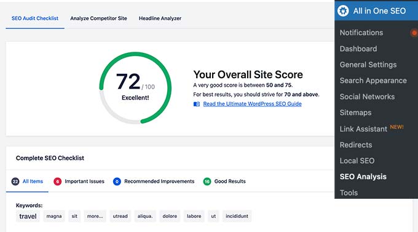Click the All in One SEO gear logo
Viewport: 418px width, 232px height.
pos(343,10)
